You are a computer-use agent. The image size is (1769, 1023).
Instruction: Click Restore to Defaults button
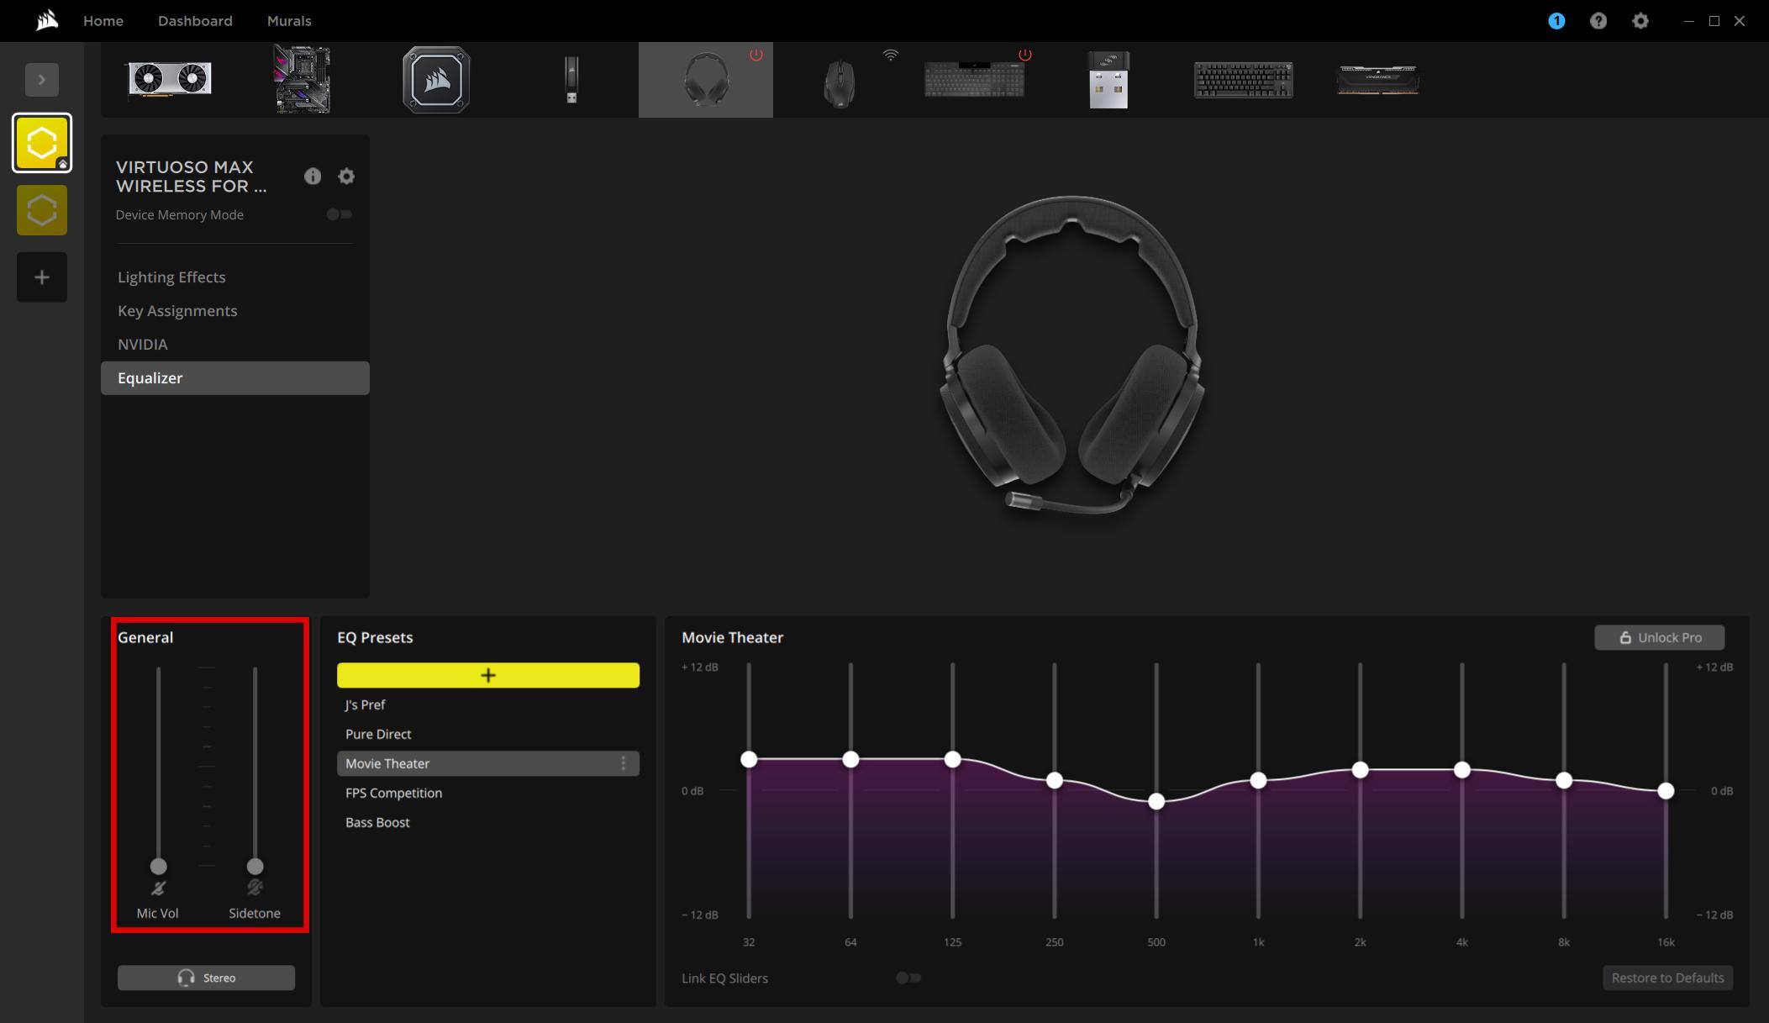(x=1667, y=978)
